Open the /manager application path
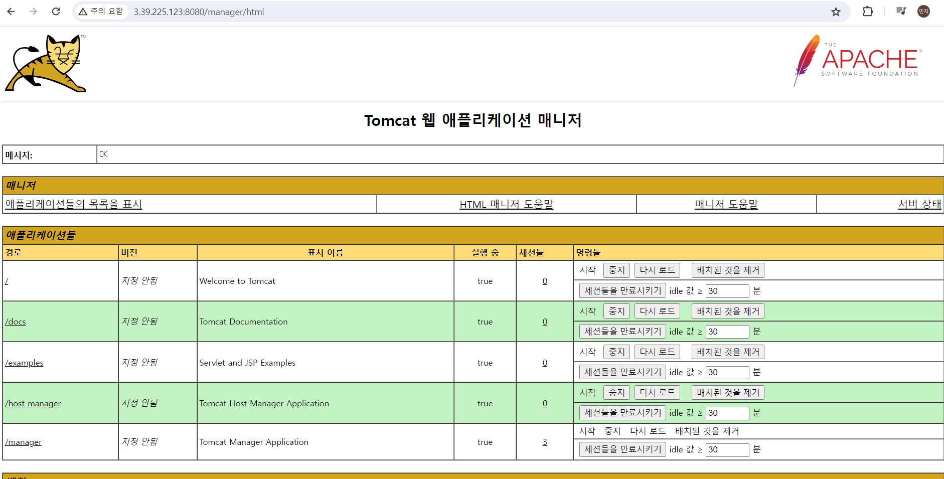This screenshot has width=944, height=479. tap(24, 442)
